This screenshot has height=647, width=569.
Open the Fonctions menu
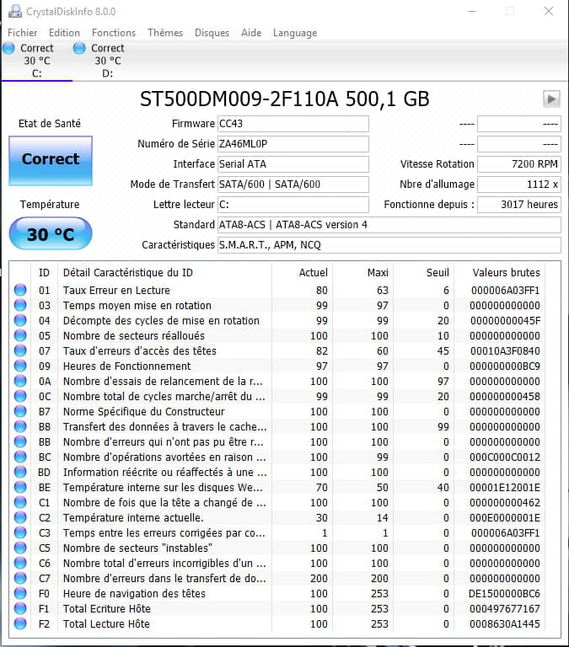pyautogui.click(x=114, y=33)
